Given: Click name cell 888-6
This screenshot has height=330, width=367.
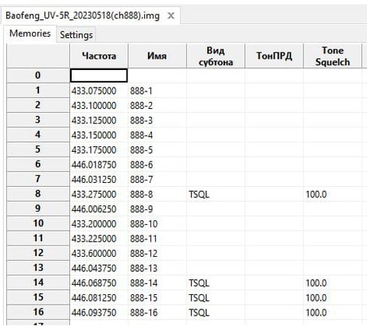Looking at the screenshot, I should (157, 165).
